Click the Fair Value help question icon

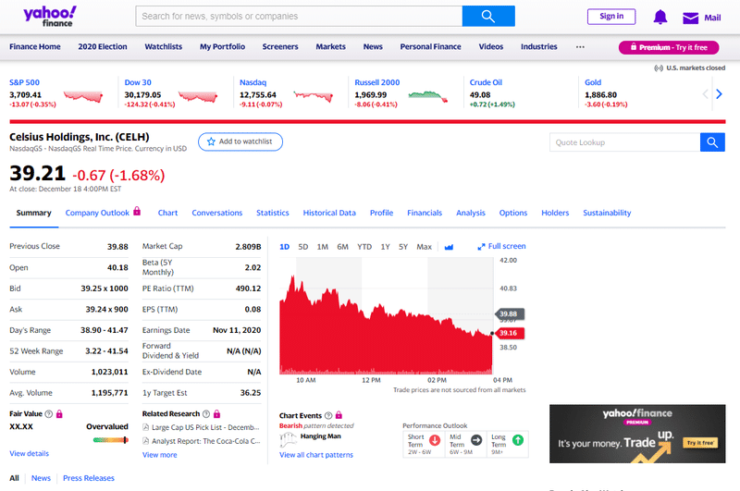(49, 413)
